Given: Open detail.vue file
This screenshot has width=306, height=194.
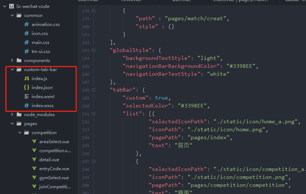Looking at the screenshot, I should click(49, 159).
